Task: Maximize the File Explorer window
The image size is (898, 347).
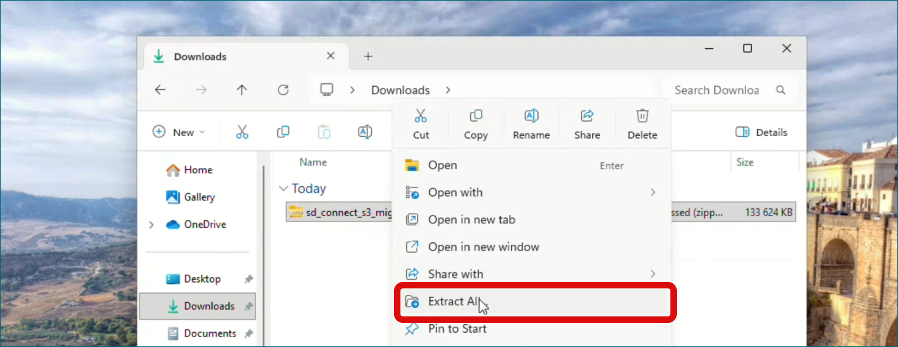Action: click(x=747, y=48)
